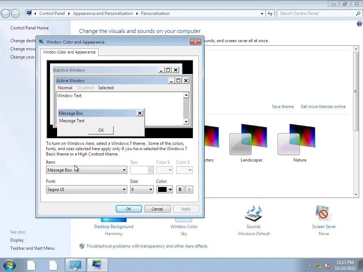
Task: Open the Personalization taskbar icon
Action: click(97, 265)
